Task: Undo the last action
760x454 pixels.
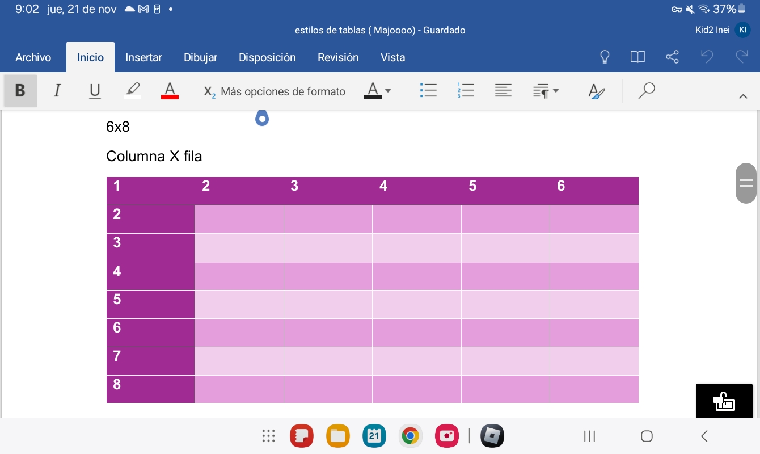Action: pyautogui.click(x=707, y=57)
